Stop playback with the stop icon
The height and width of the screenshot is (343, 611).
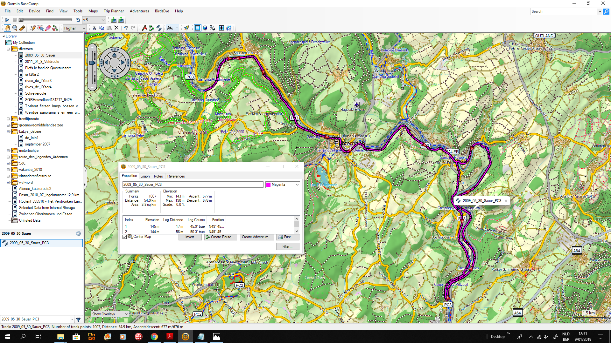(15, 20)
